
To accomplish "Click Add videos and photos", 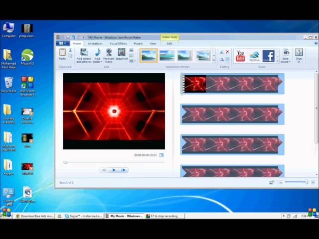I will pos(84,56).
